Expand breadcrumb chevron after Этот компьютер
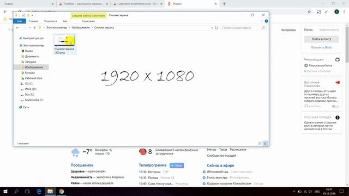 coord(69,28)
